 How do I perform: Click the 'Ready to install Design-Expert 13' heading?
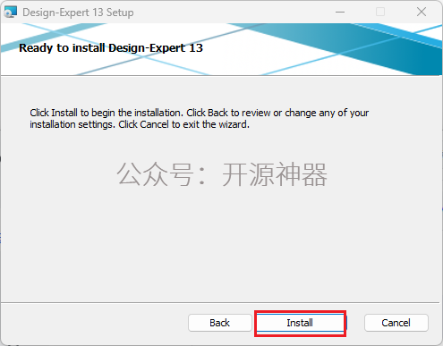pos(111,48)
